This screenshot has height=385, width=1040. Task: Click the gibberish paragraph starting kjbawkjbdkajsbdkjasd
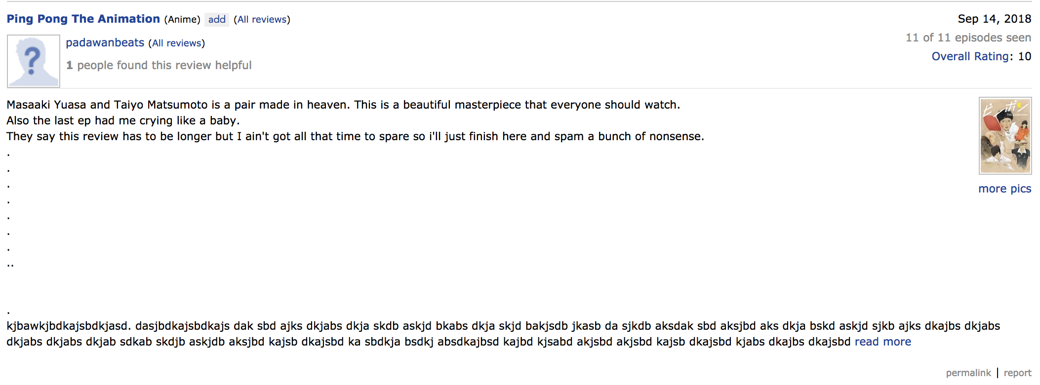click(x=503, y=334)
